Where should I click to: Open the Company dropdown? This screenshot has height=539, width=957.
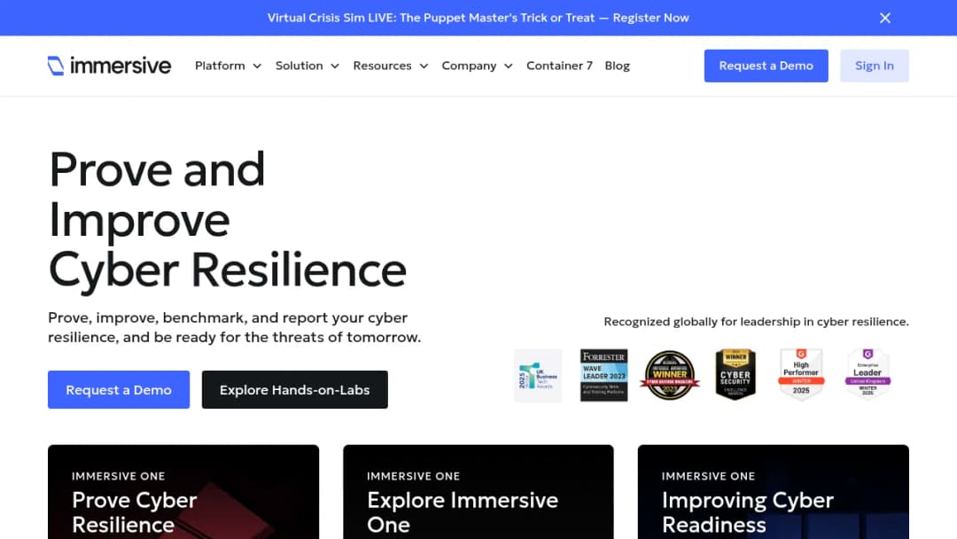tap(478, 66)
